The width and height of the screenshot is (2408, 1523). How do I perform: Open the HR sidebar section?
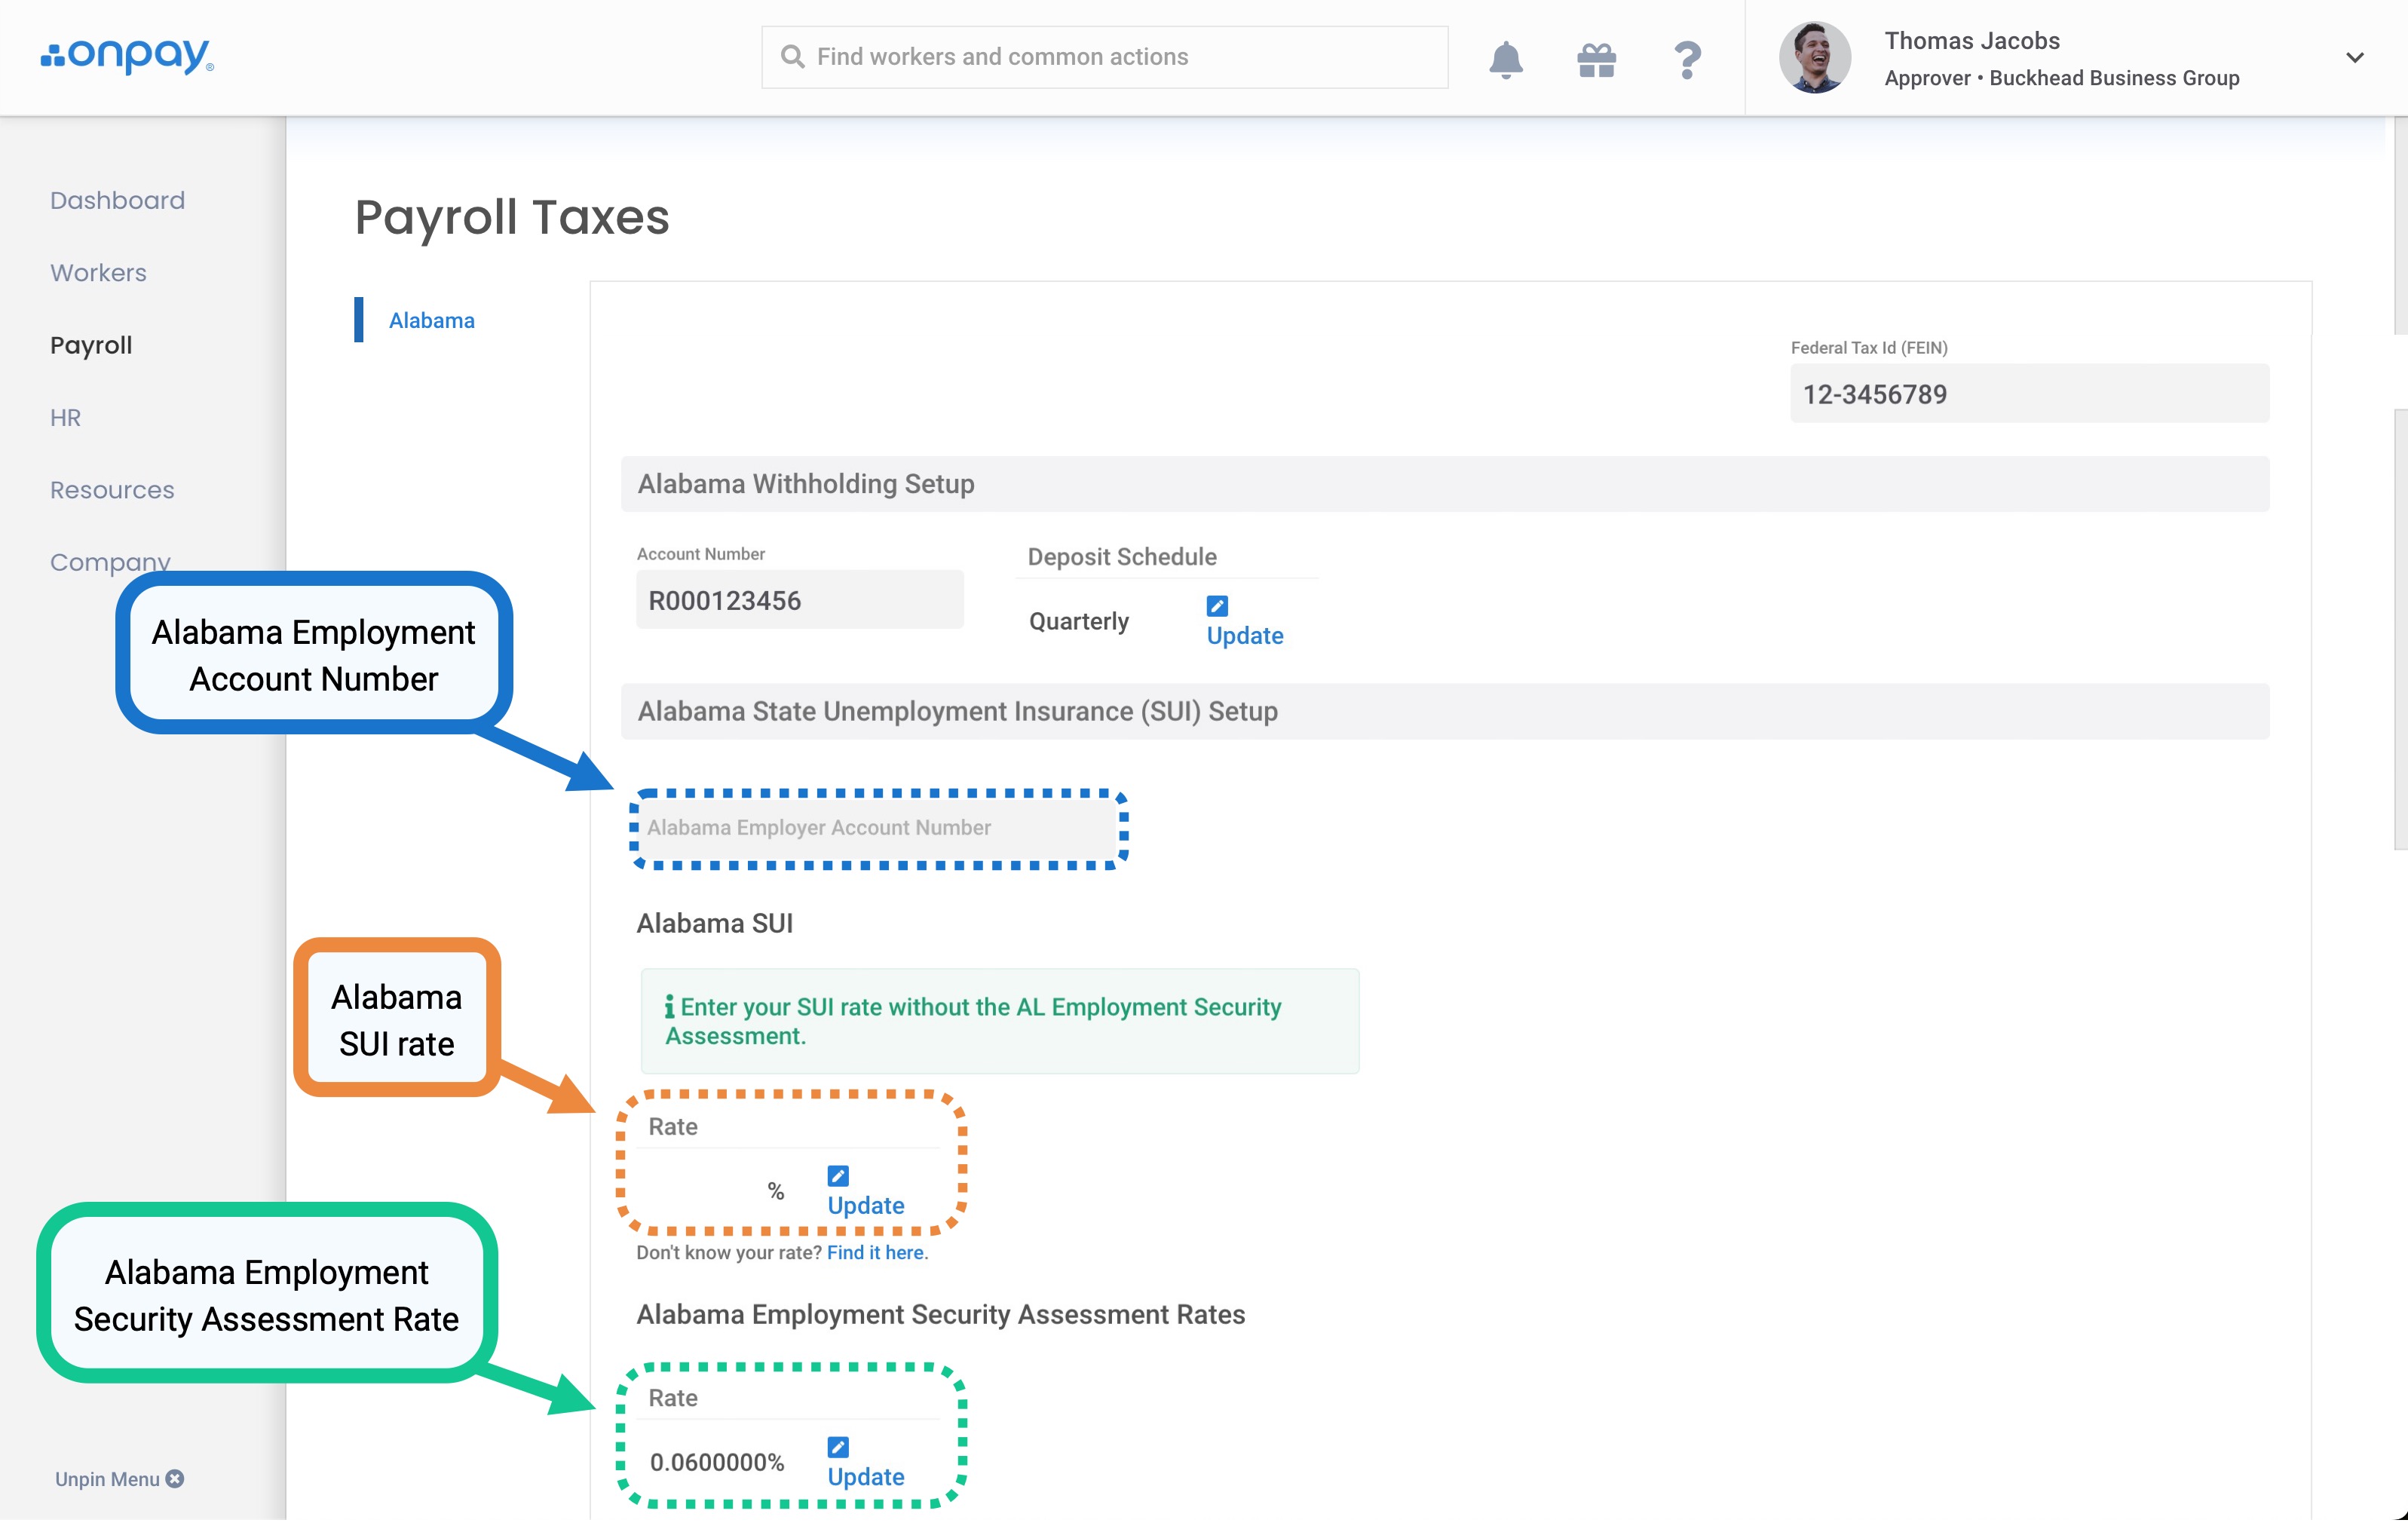point(65,417)
